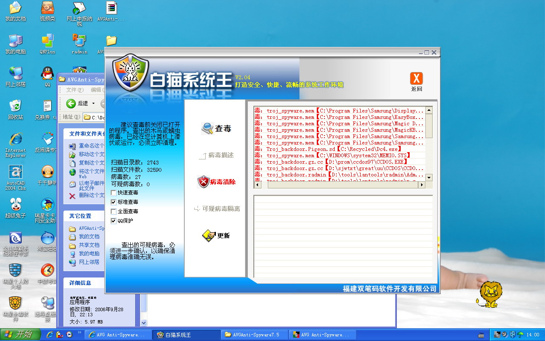Click the red shield 病毒清除 button

(x=217, y=182)
